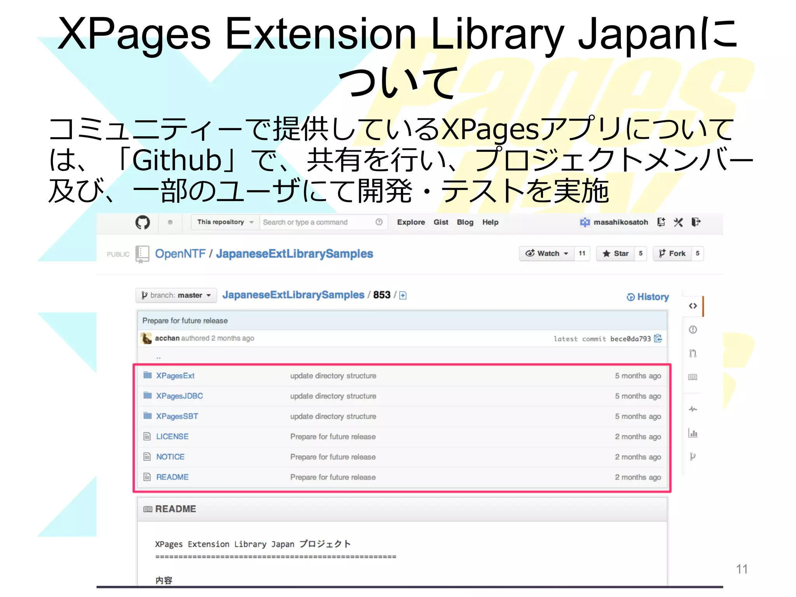Open the XPagesExt folder link
This screenshot has width=796, height=597.
point(175,376)
